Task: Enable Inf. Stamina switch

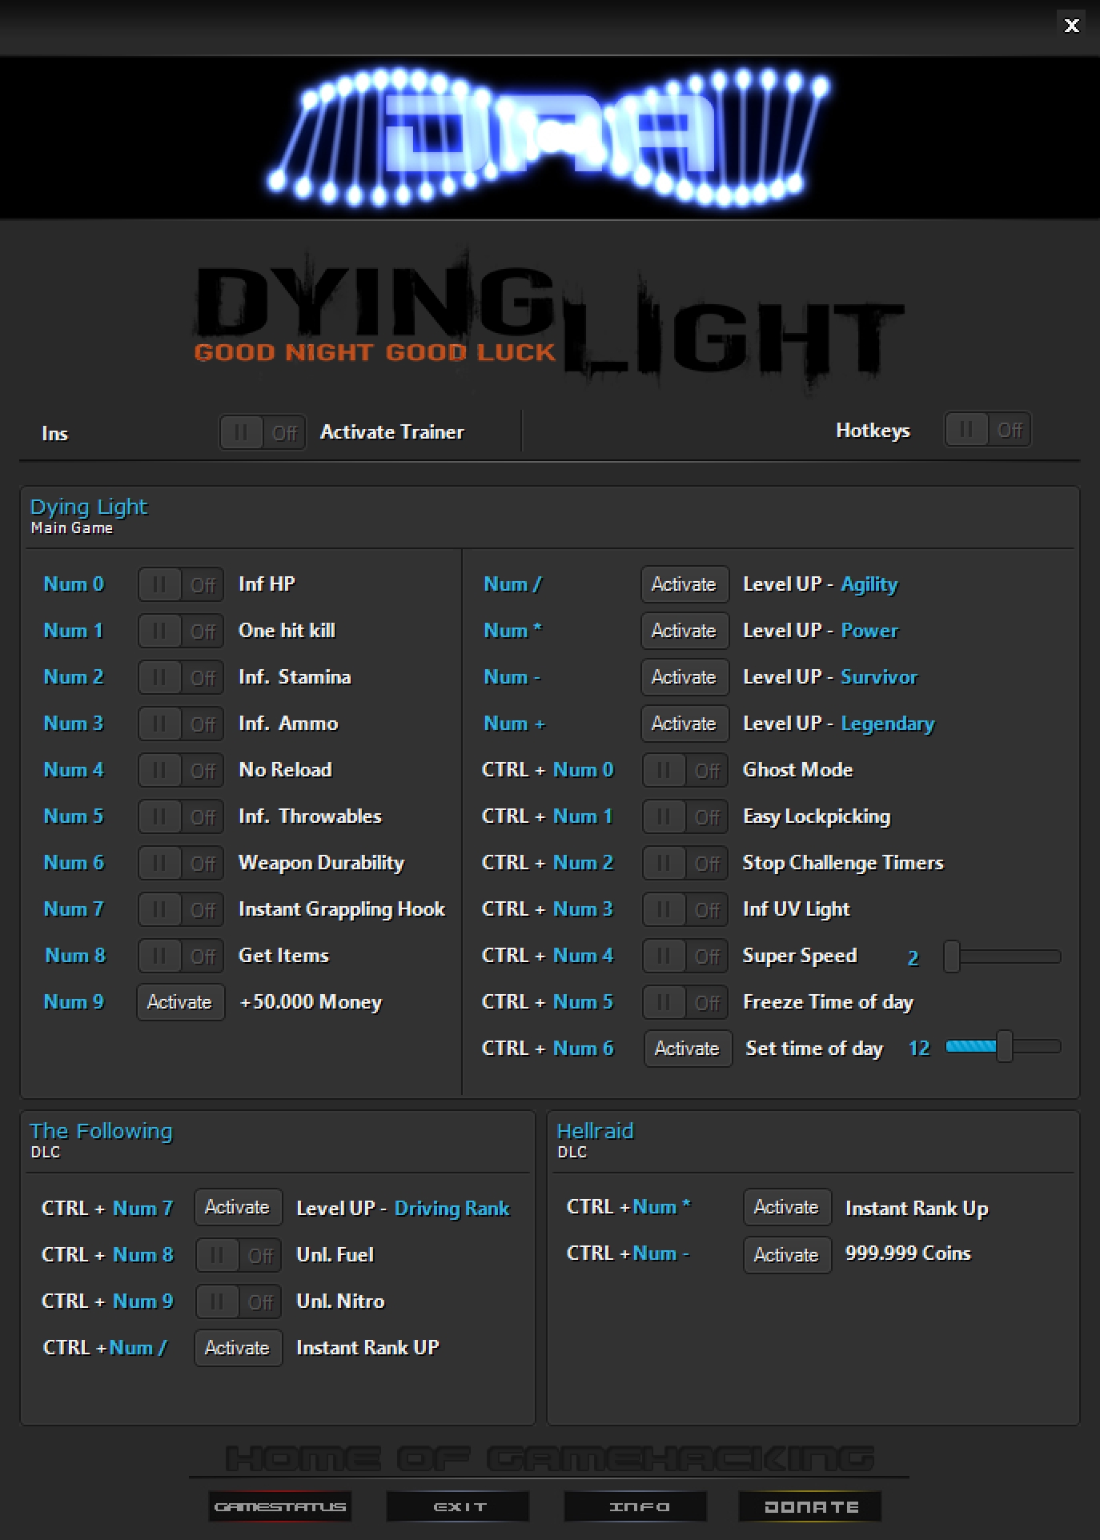Action: click(181, 677)
